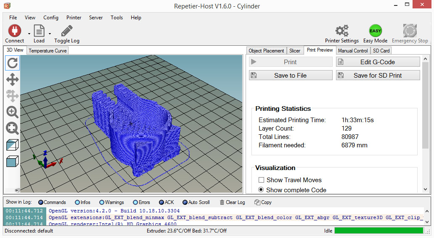
Task: Switch to the Temperature Curve tab
Action: coord(48,51)
